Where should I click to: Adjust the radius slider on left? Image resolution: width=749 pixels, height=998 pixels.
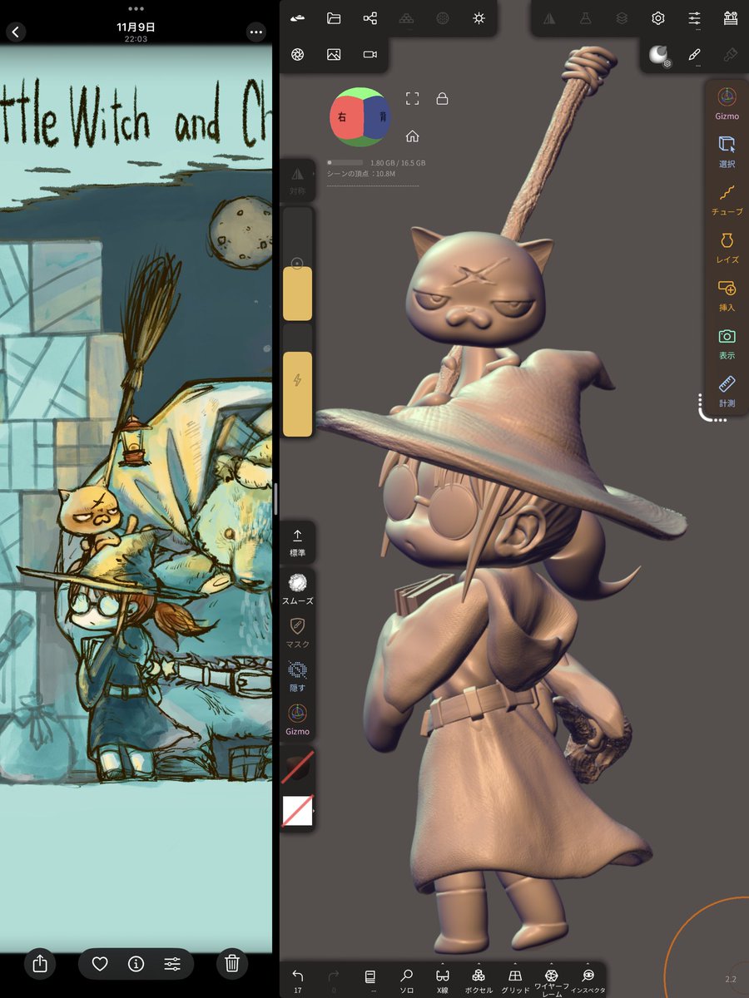pyautogui.click(x=298, y=264)
